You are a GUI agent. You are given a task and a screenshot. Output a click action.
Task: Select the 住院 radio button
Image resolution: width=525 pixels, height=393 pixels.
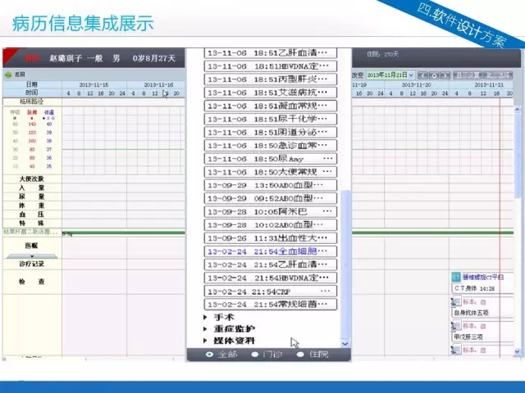[300, 355]
